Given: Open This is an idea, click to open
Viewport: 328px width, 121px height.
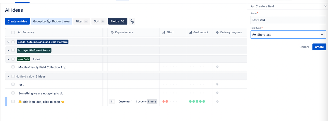Looking at the screenshot, I should (x=41, y=102).
